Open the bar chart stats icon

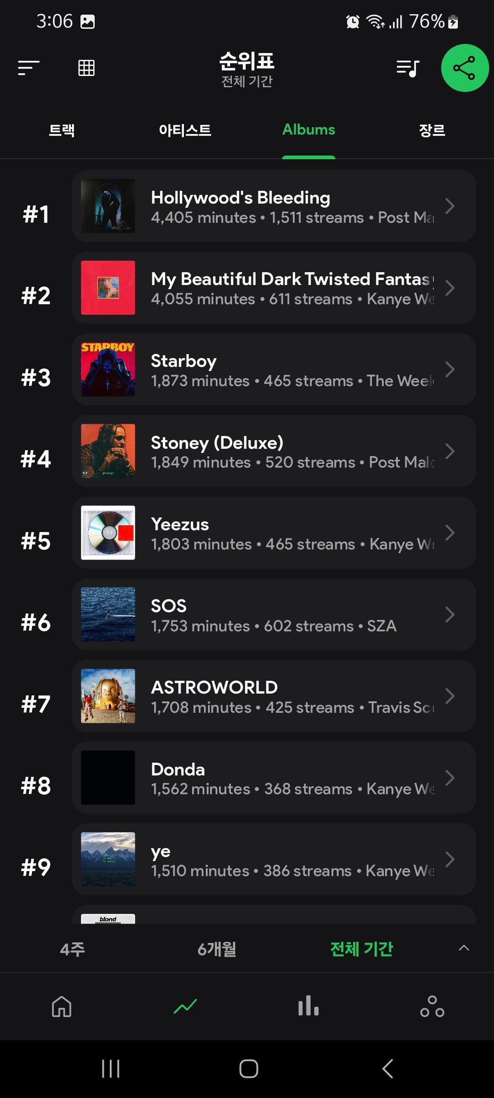309,1006
